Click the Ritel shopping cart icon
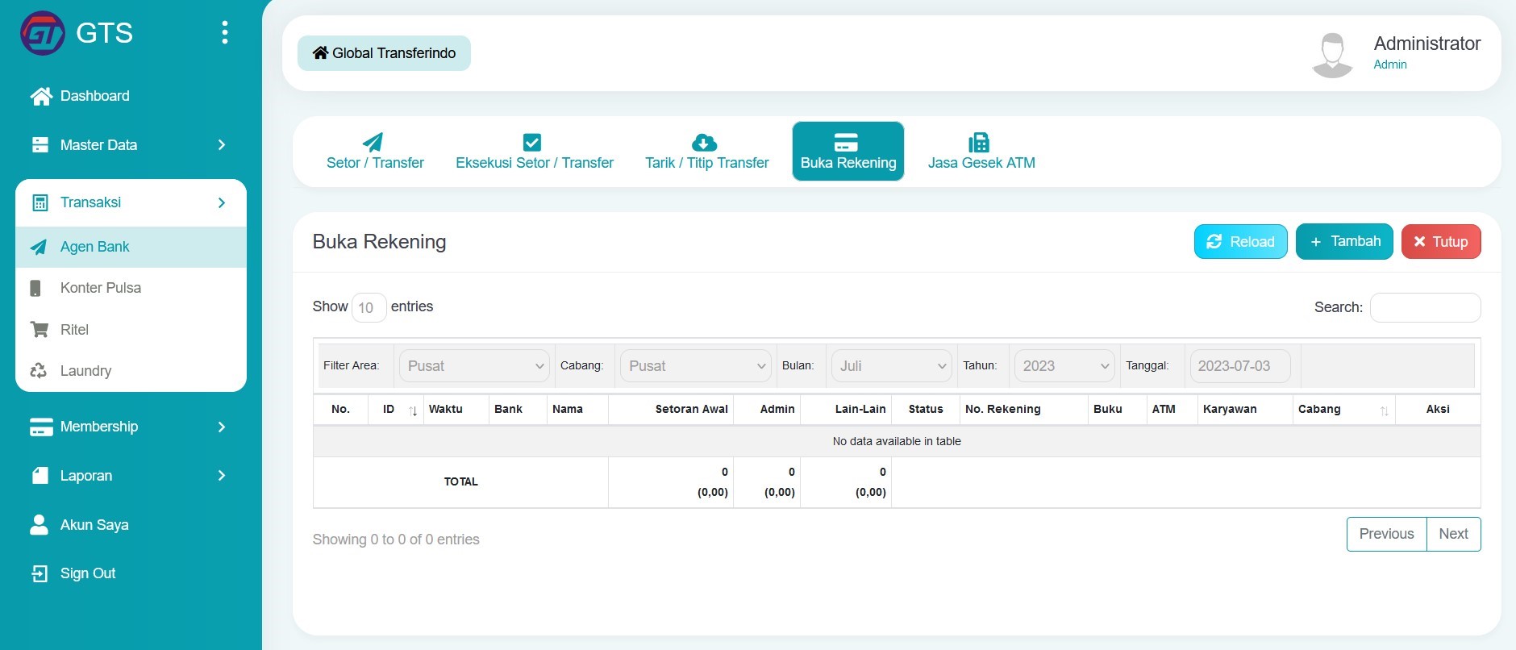1516x650 pixels. tap(39, 329)
